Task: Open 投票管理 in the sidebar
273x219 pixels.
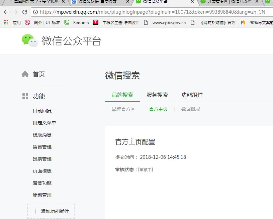Action: coord(42,159)
